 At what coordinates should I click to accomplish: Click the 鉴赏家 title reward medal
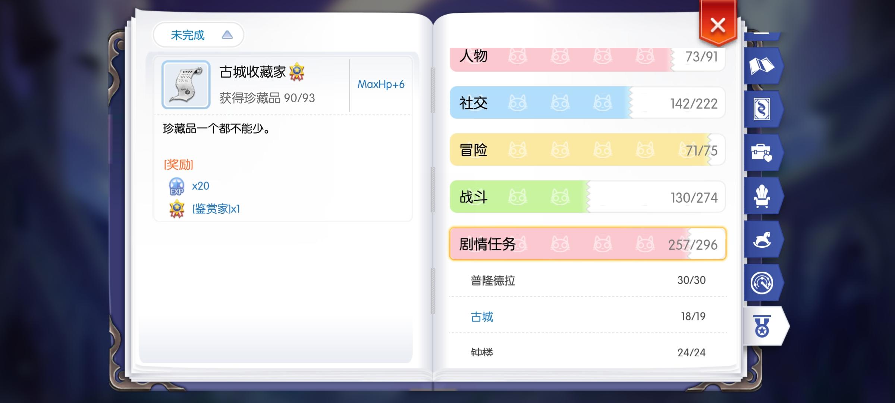[x=177, y=209]
